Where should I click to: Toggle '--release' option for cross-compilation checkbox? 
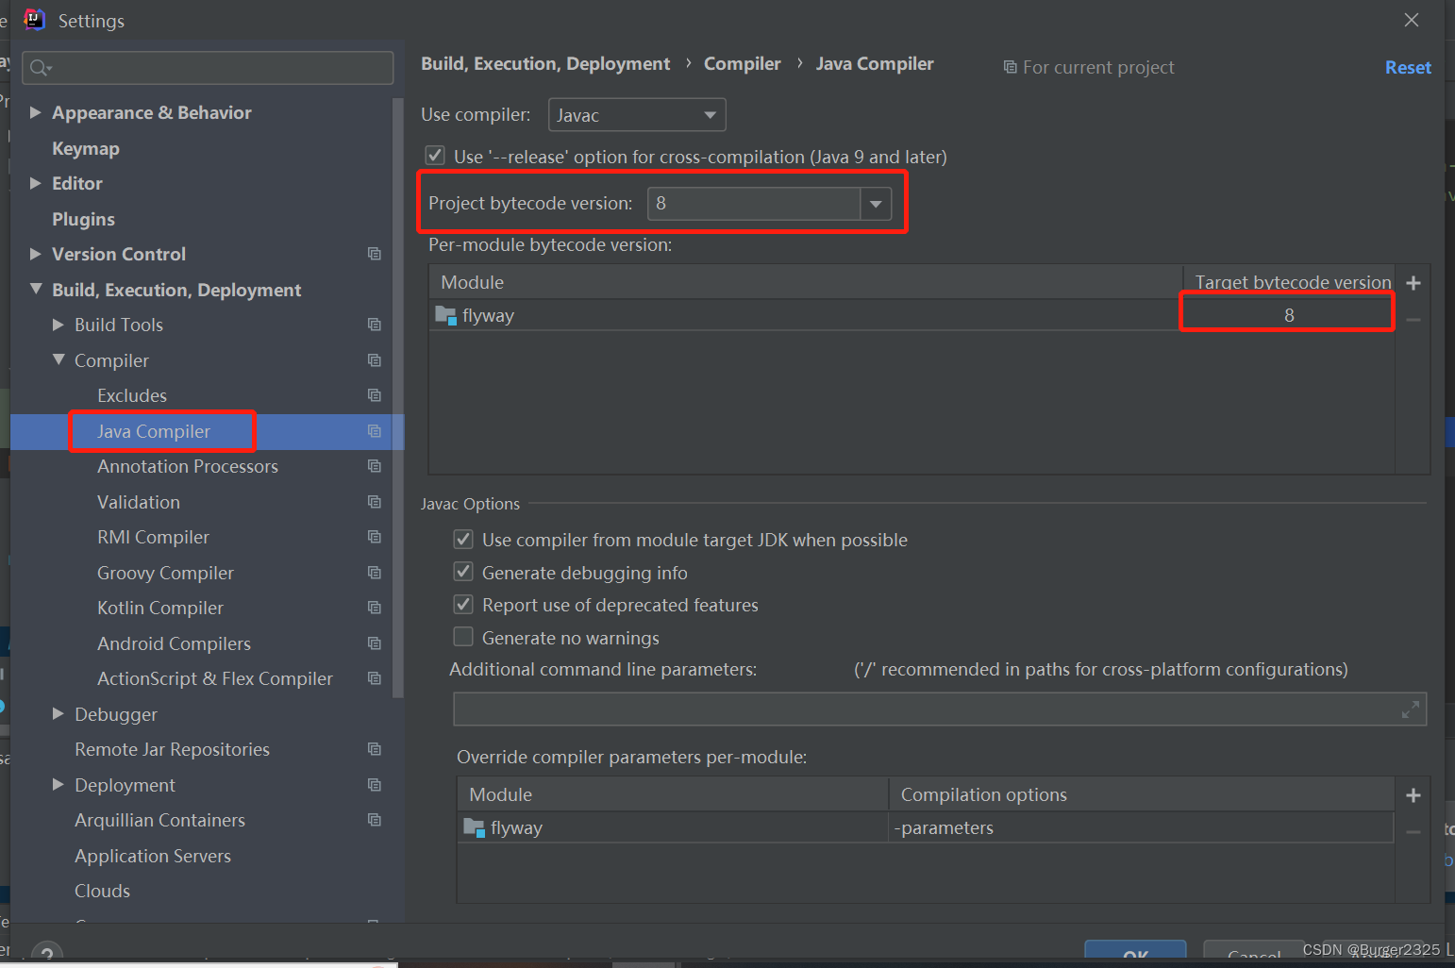pos(435,156)
